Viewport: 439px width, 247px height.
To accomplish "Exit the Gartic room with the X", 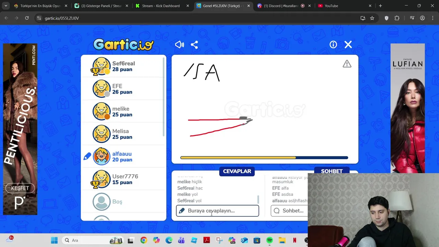I will [x=348, y=45].
